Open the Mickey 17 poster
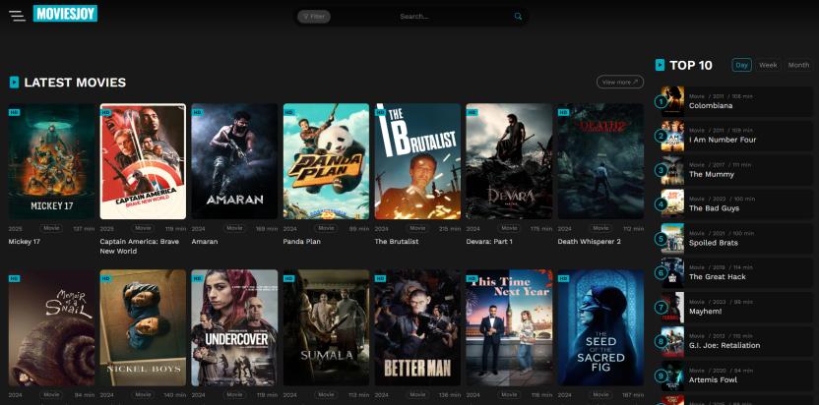 point(51,161)
